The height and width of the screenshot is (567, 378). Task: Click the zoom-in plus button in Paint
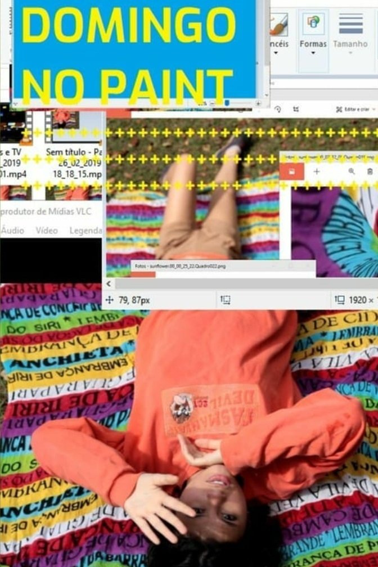tap(258, 103)
